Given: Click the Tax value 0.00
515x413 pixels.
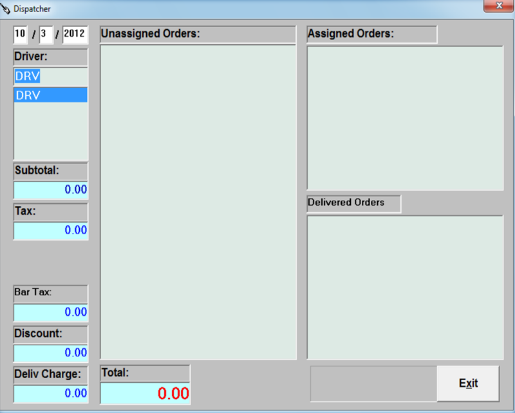Looking at the screenshot, I should [x=51, y=230].
